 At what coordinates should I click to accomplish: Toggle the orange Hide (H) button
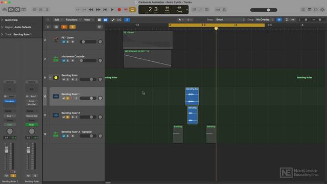point(64,27)
